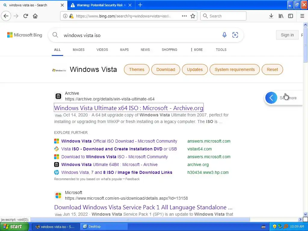Click the System requirements chip

click(235, 69)
